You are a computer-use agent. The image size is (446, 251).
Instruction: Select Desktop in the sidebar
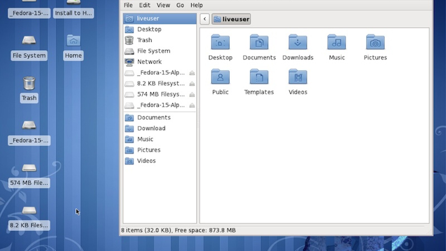149,29
